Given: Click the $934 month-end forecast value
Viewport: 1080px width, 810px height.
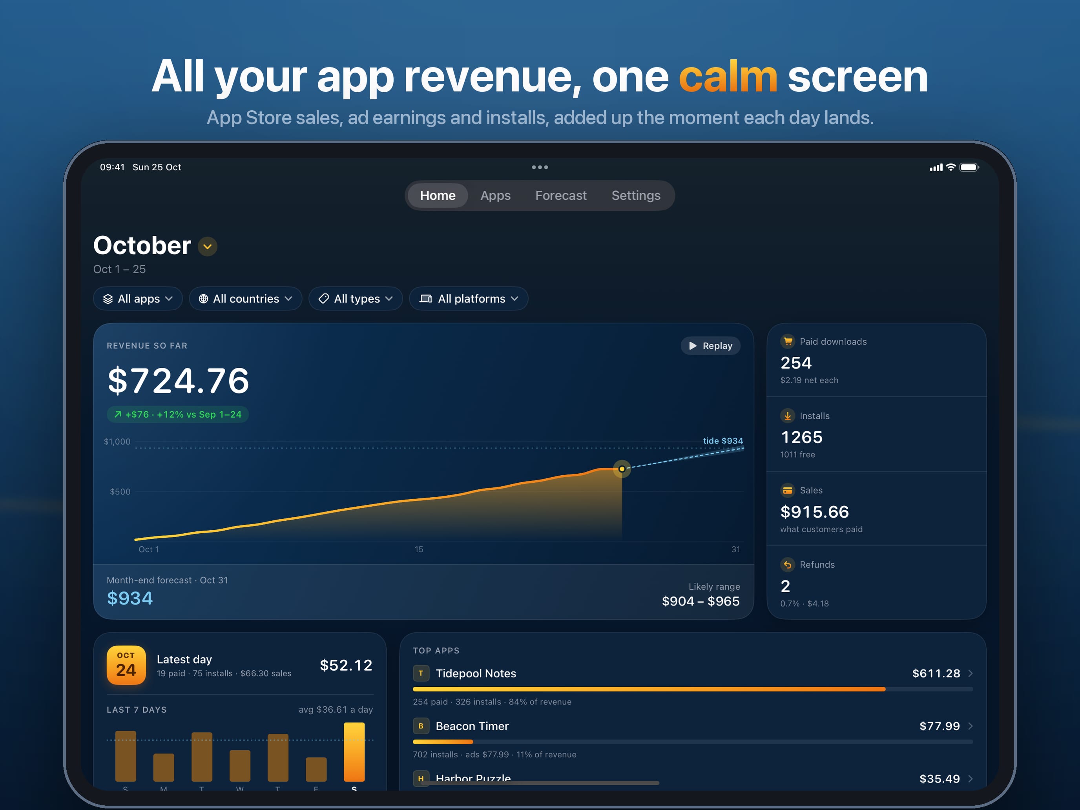Looking at the screenshot, I should [130, 598].
